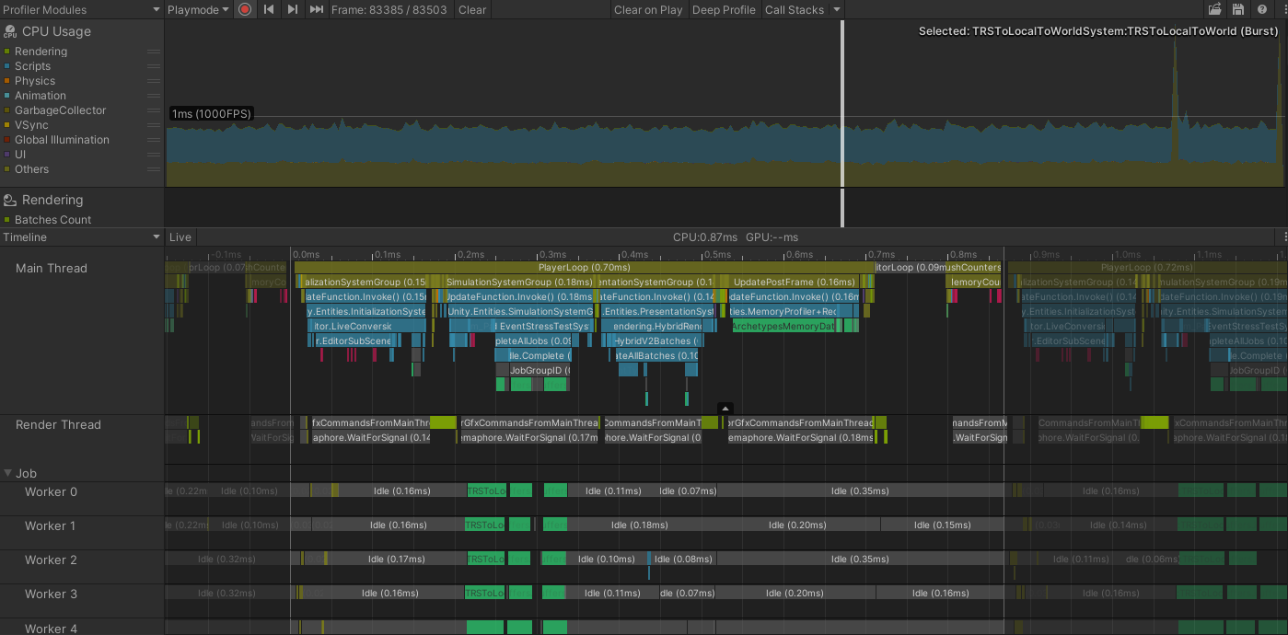
Task: Click the Worker 3 label
Action: 51,594
